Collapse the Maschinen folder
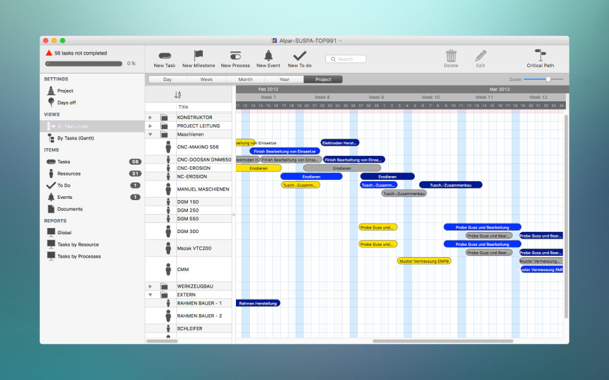Viewport: 609px width, 380px height. (150, 134)
